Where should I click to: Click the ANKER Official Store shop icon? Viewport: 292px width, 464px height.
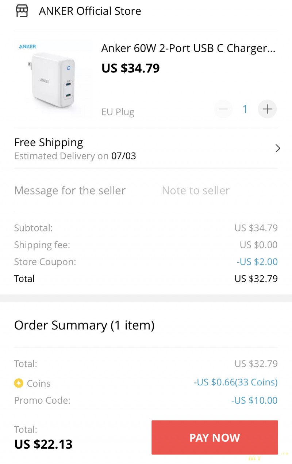23,11
